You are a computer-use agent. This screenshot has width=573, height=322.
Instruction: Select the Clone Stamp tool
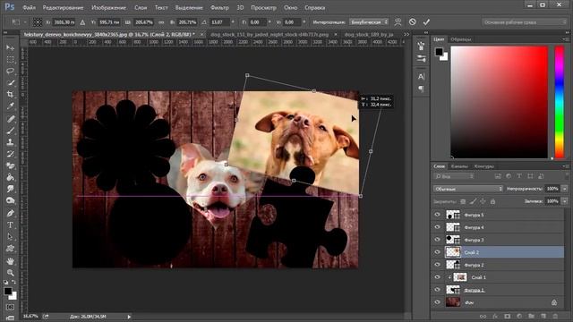[x=10, y=142]
